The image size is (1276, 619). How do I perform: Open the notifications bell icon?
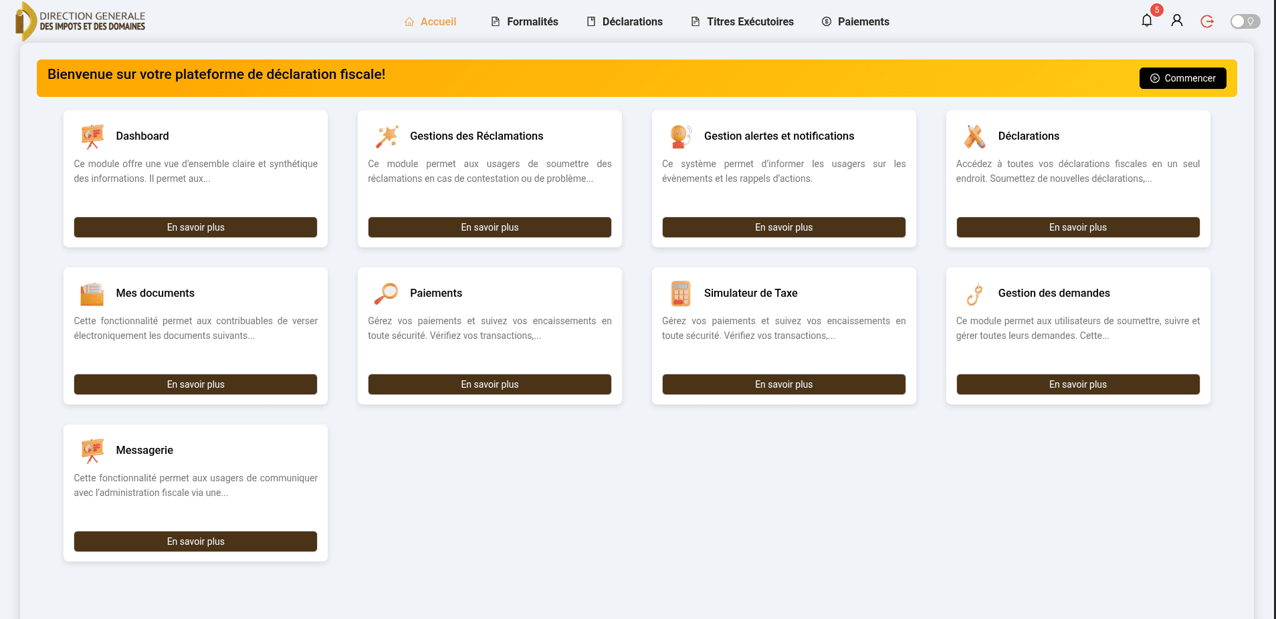(1146, 21)
